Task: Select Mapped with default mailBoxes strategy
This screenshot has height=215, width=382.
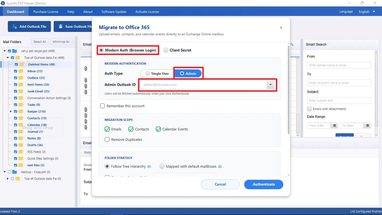Action: coord(162,166)
